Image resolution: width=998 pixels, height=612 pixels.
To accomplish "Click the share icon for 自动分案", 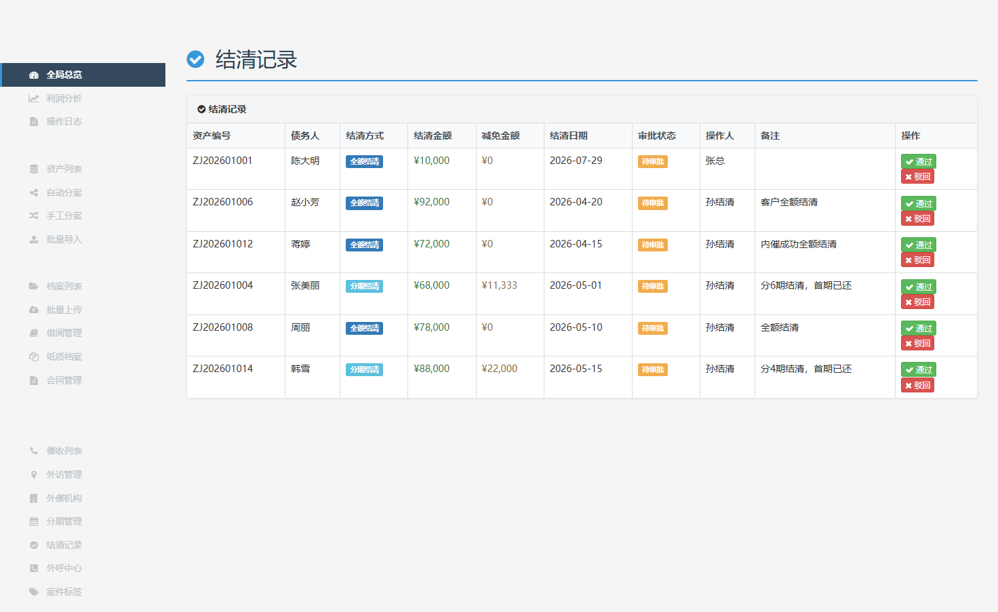I will tap(34, 192).
